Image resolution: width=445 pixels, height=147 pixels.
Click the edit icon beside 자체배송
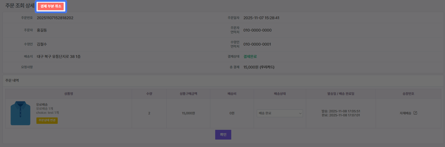point(415,113)
